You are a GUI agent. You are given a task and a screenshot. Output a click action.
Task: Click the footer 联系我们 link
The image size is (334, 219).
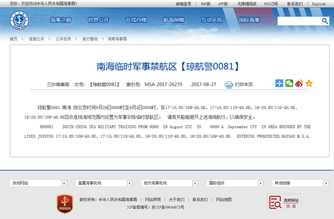(x=200, y=200)
